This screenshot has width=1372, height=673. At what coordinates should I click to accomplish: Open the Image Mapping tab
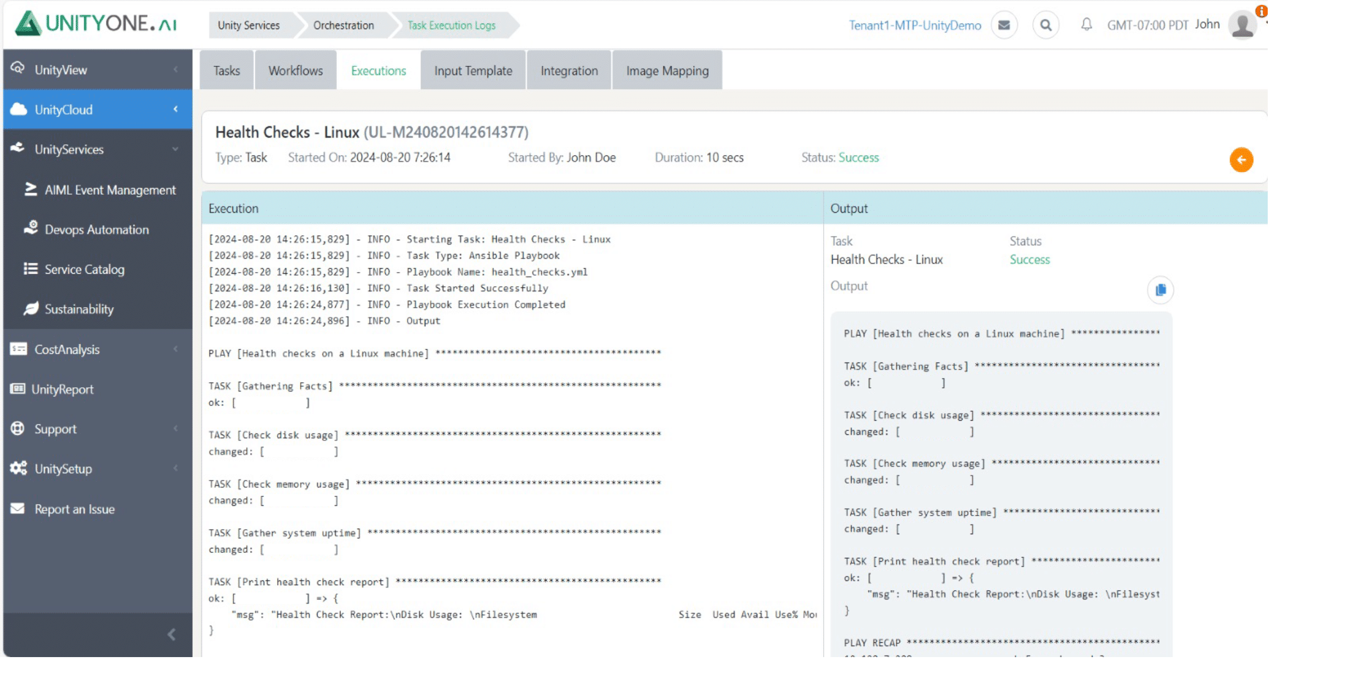click(667, 70)
